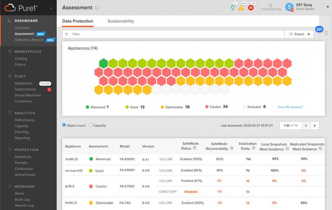The width and height of the screenshot is (332, 210).
Task: Click the SafeMode Recoverability info icon
Action: [231, 148]
